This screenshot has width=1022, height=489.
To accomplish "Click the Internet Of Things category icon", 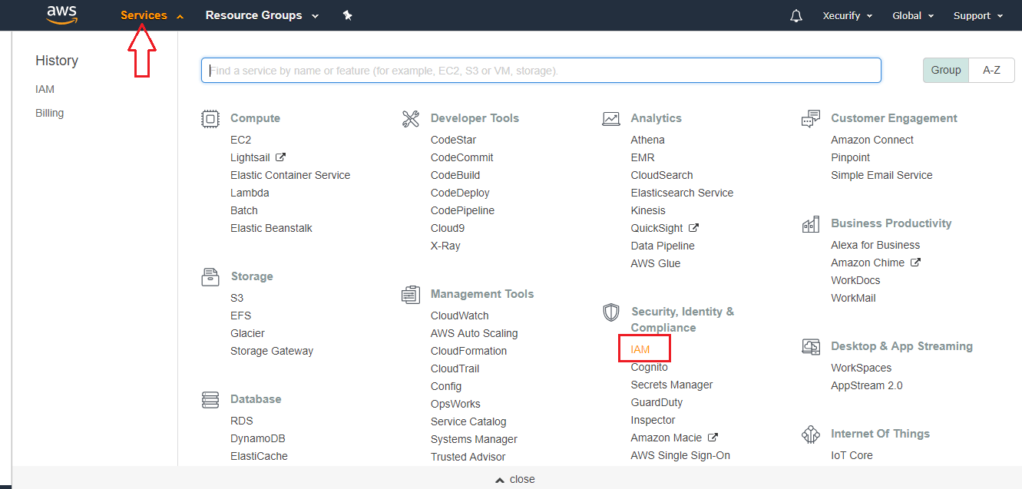I will pyautogui.click(x=810, y=434).
